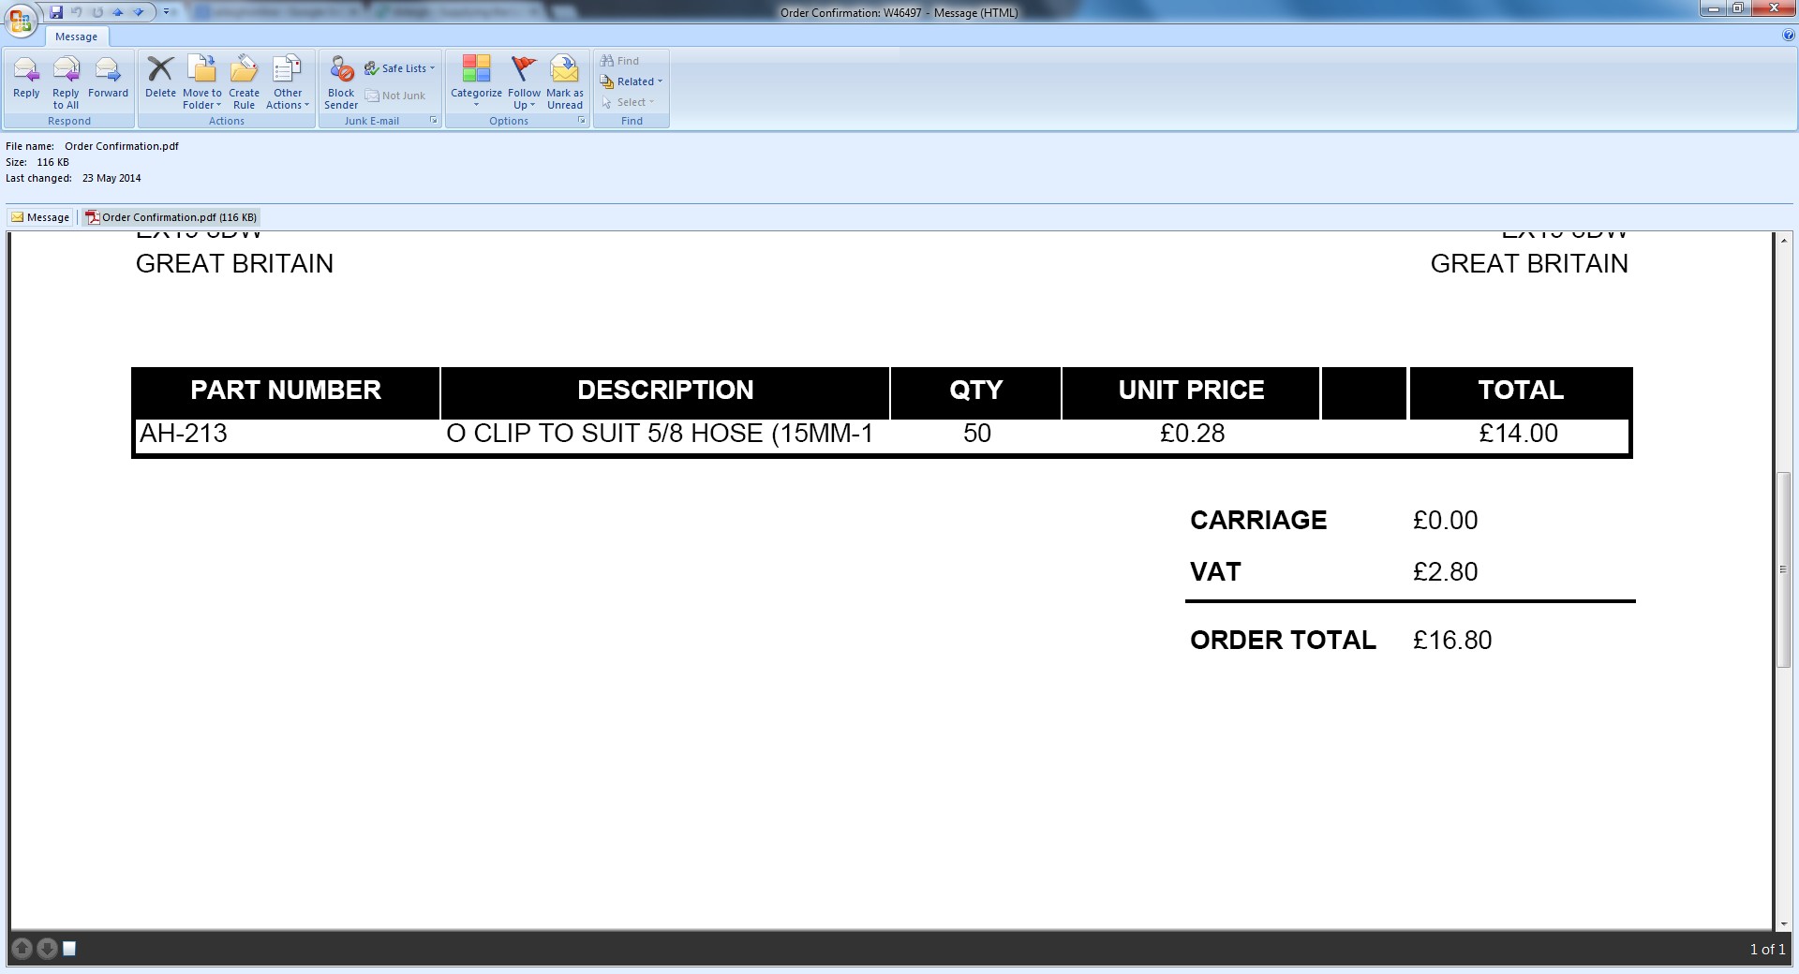This screenshot has width=1799, height=974.
Task: Redo using the Quick Access Toolbar arrow
Action: coord(97,12)
